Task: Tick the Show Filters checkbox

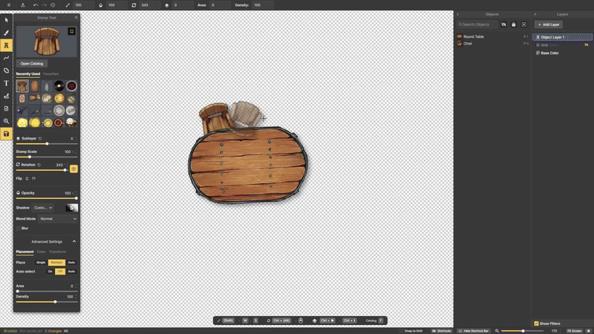Action: [537, 324]
